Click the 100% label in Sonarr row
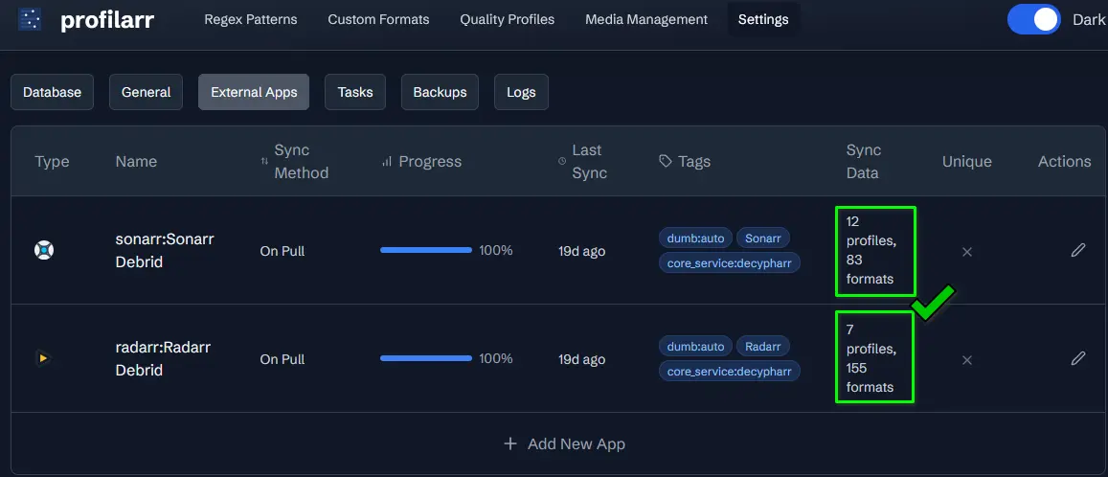Viewport: 1108px width, 477px height. [495, 250]
